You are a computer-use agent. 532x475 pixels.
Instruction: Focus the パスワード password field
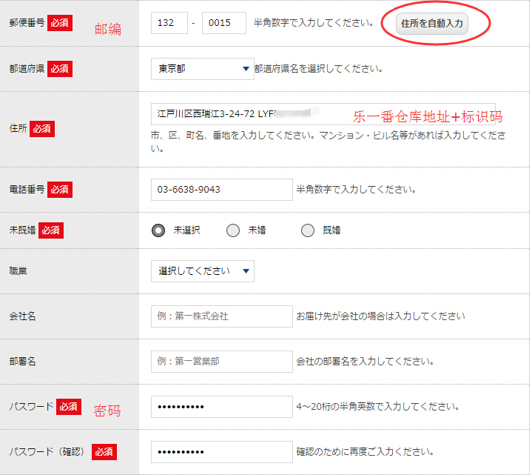tap(221, 408)
